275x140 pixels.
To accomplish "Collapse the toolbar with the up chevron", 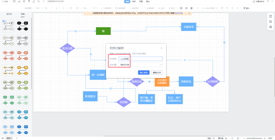I will tap(272, 2).
